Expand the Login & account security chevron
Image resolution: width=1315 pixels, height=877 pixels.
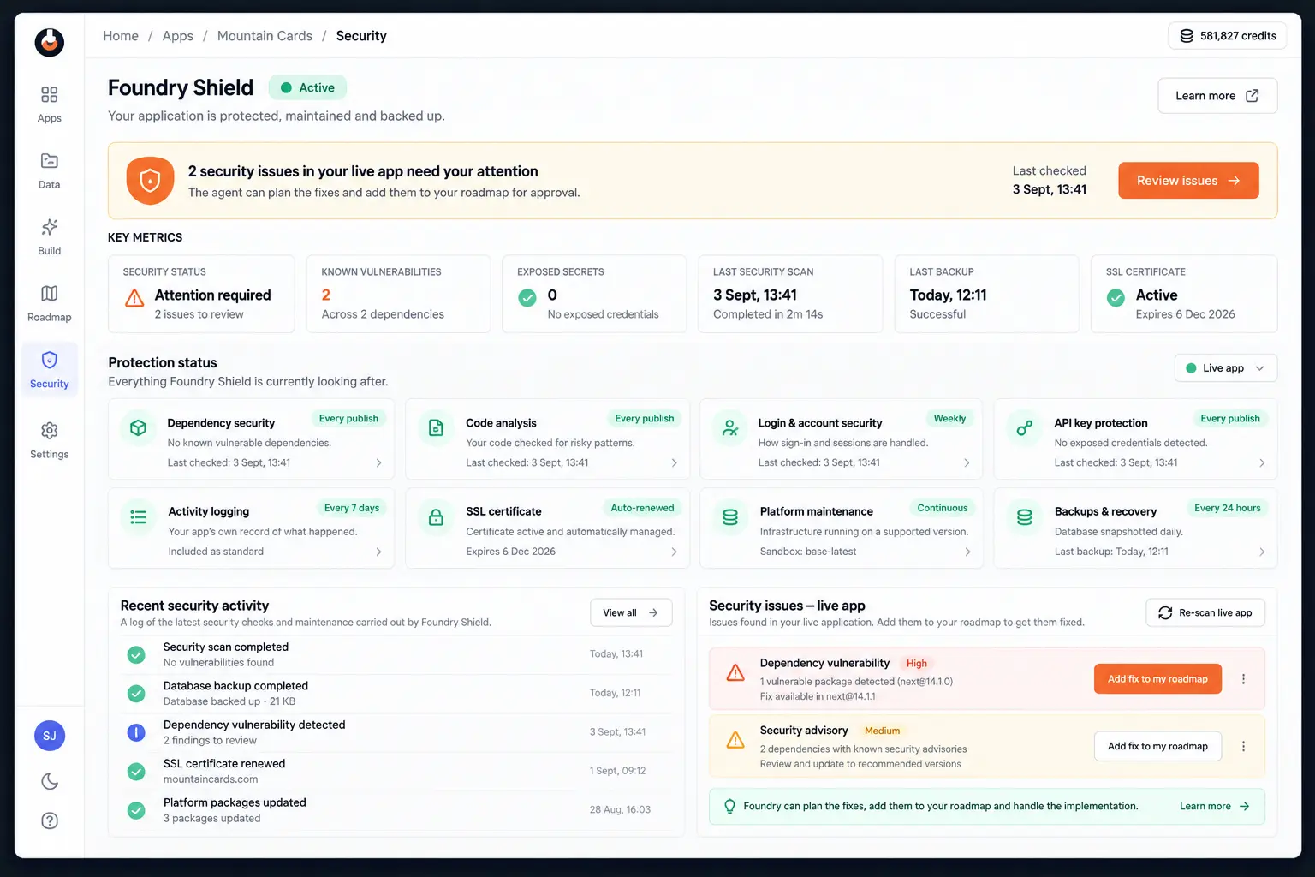pos(967,463)
